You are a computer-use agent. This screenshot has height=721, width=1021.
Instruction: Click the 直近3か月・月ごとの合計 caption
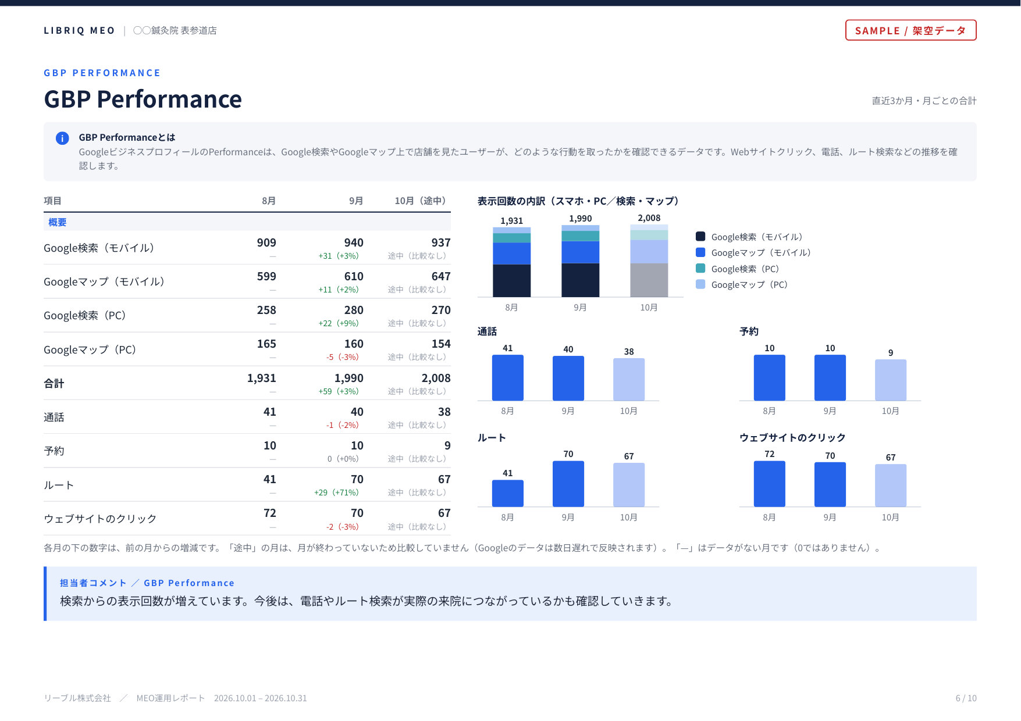pos(924,101)
